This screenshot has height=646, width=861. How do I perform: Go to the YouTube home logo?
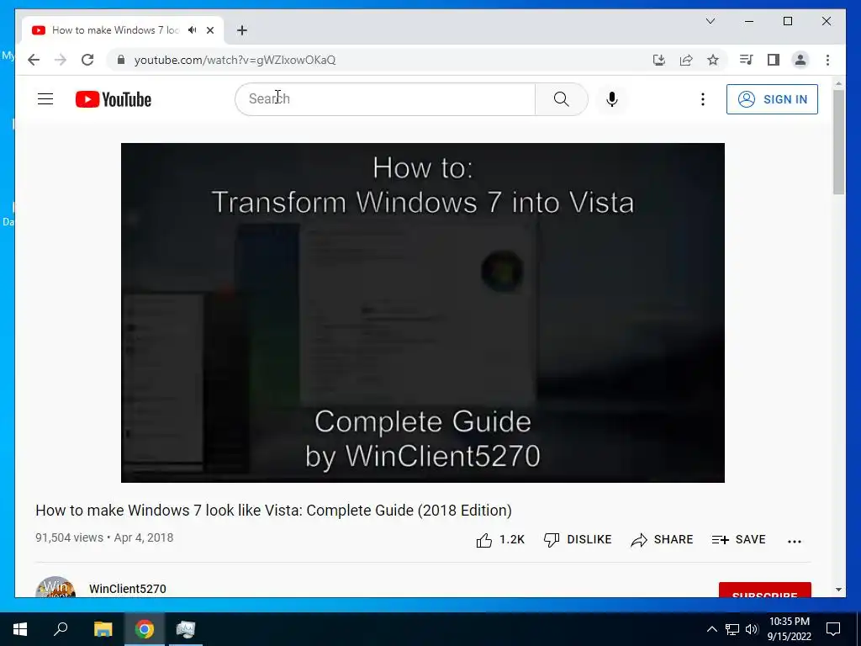coord(114,99)
